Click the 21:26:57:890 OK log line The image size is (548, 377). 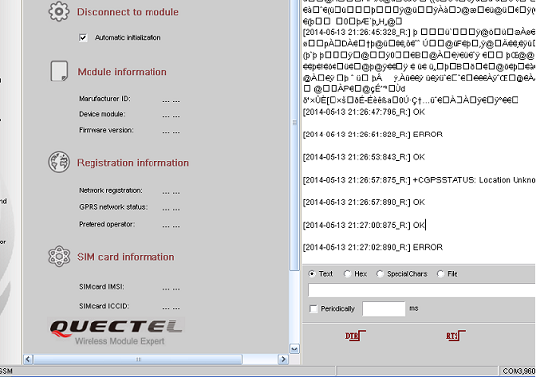pos(364,202)
